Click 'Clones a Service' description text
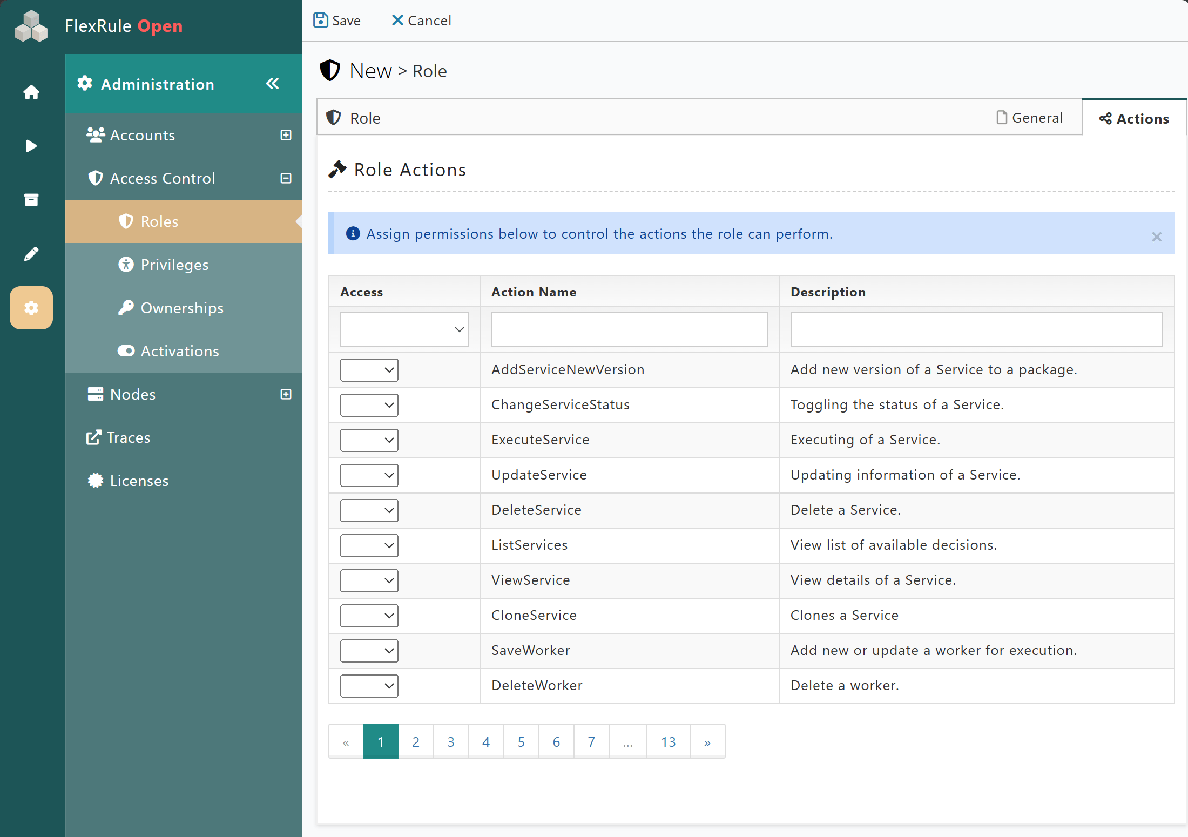Viewport: 1188px width, 837px height. 845,616
